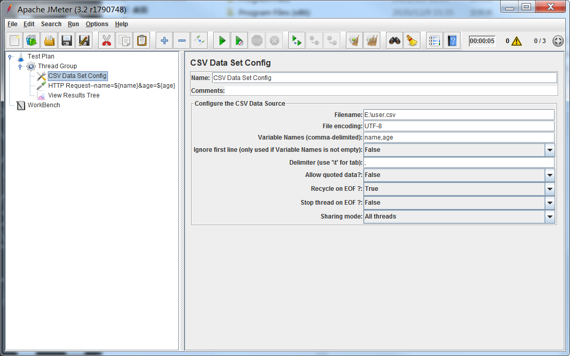Click the Filename field with E:\user.csv
This screenshot has height=356, width=570.
[459, 115]
